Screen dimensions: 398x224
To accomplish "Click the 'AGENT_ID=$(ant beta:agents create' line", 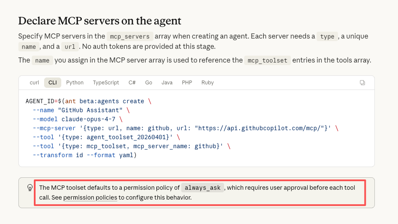I will click(x=88, y=101).
